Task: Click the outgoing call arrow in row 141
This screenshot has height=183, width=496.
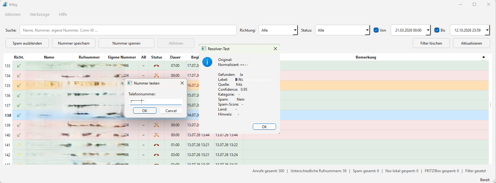Action: [19, 145]
